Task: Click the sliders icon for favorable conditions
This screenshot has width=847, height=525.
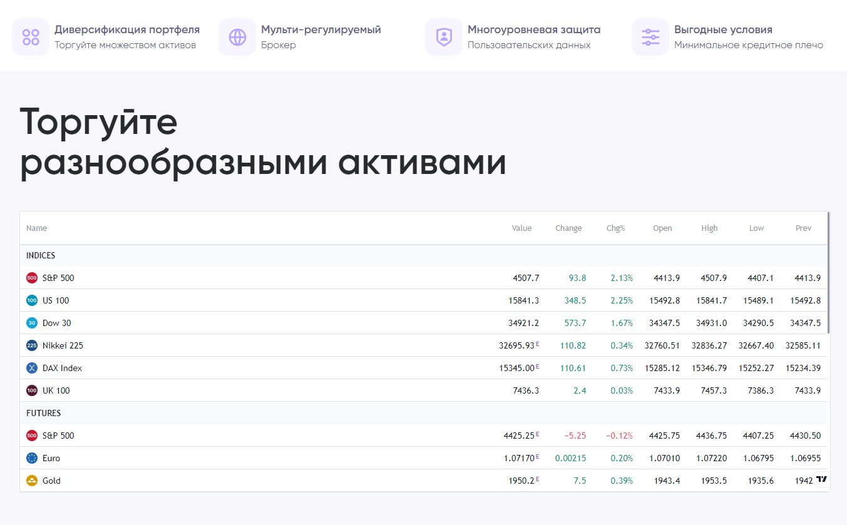Action: 650,37
